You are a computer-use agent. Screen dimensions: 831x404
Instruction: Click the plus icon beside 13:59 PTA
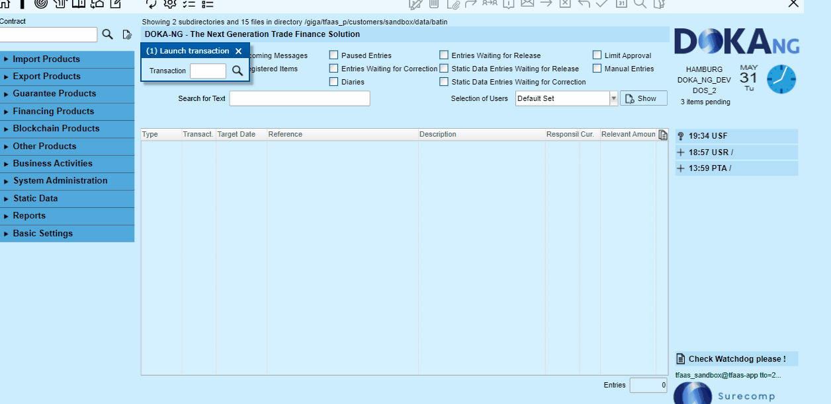pyautogui.click(x=681, y=168)
